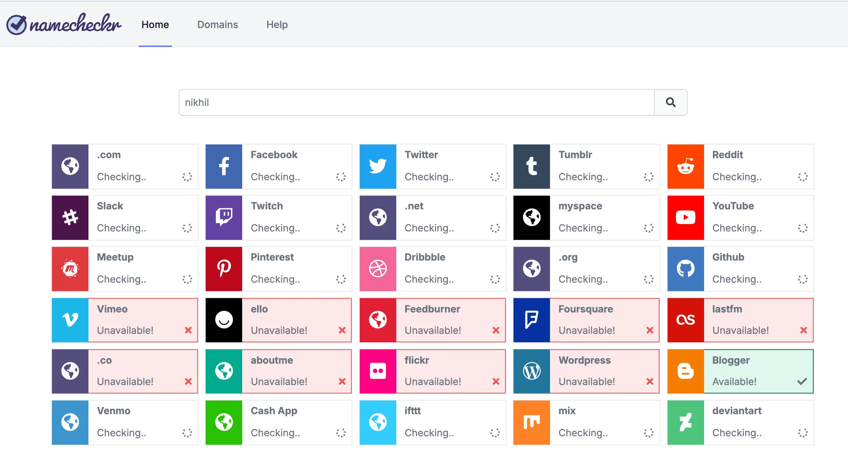Click the Vimeo Unavailable red X

tap(188, 330)
